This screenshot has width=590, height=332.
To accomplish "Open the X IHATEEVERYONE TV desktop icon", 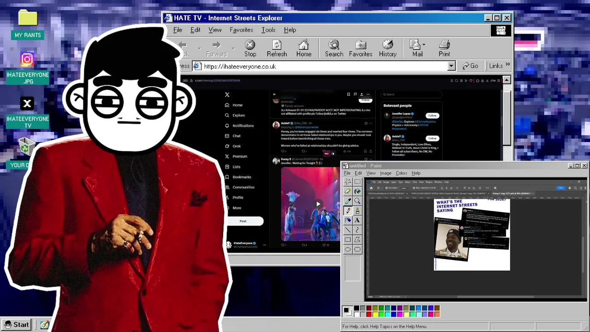I will [27, 113].
